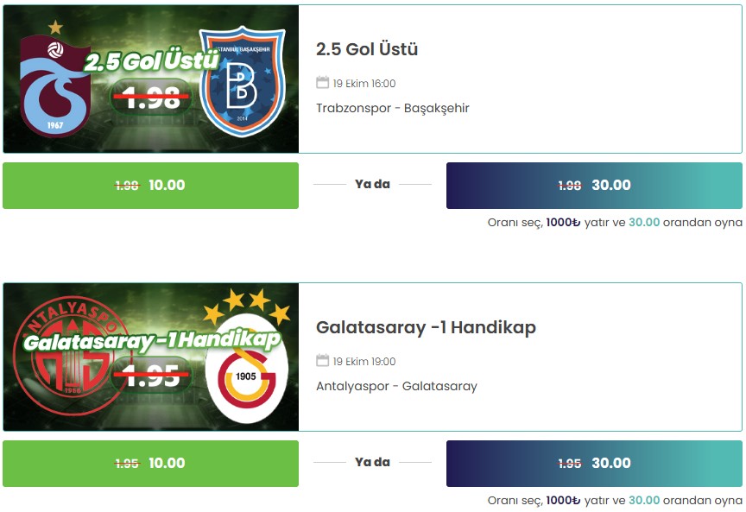
Task: Click crossed-out 1.98 odds on first banner
Action: coord(151,98)
